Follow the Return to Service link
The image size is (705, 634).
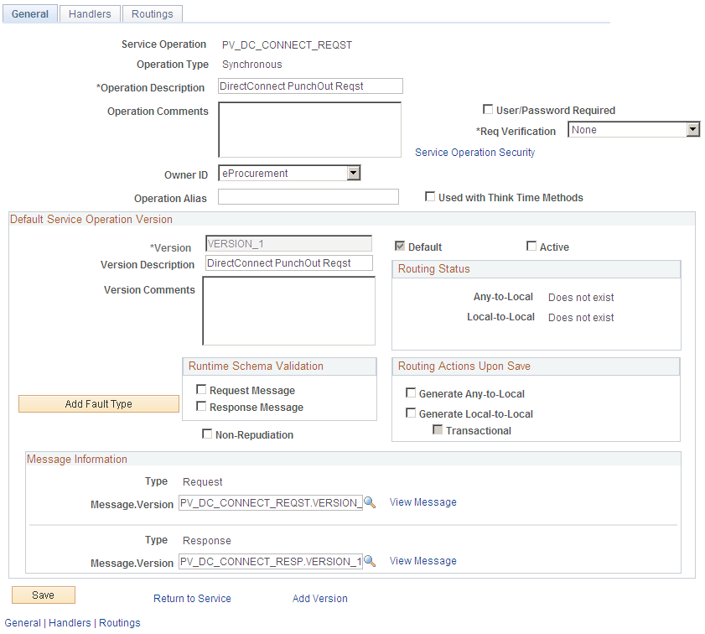pos(192,599)
